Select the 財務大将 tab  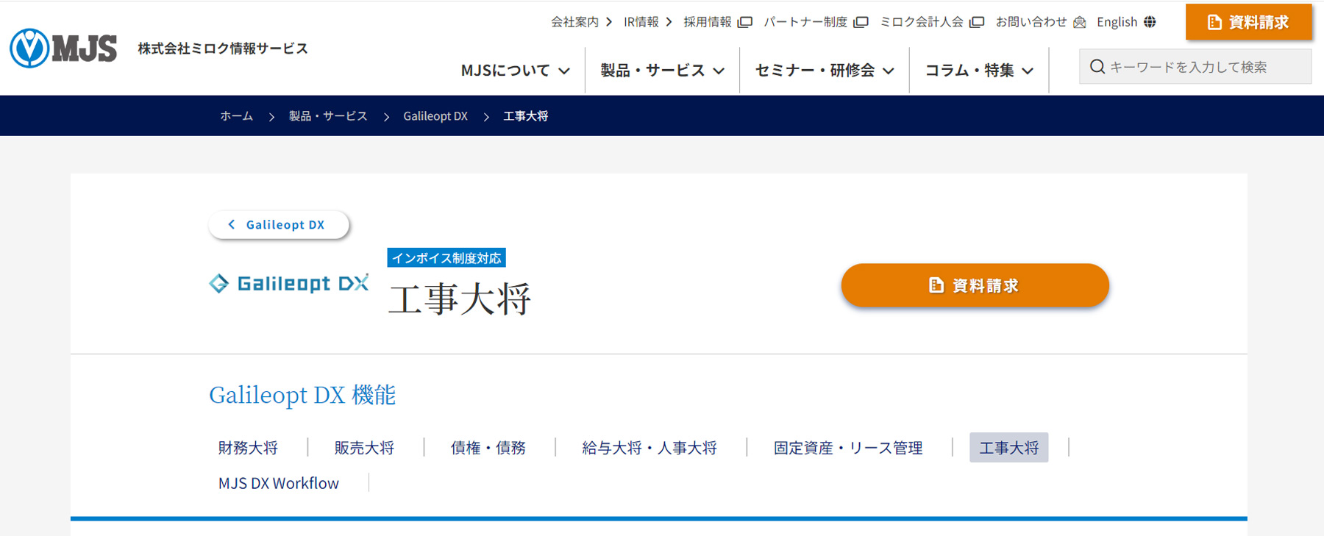pyautogui.click(x=248, y=448)
